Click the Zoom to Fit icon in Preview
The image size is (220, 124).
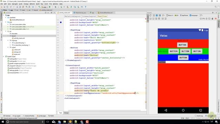[209, 19]
